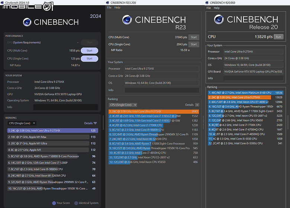The width and height of the screenshot is (290, 208).
Task: Click the Cores x GHz field in Cinebench R23
Action: [162, 76]
